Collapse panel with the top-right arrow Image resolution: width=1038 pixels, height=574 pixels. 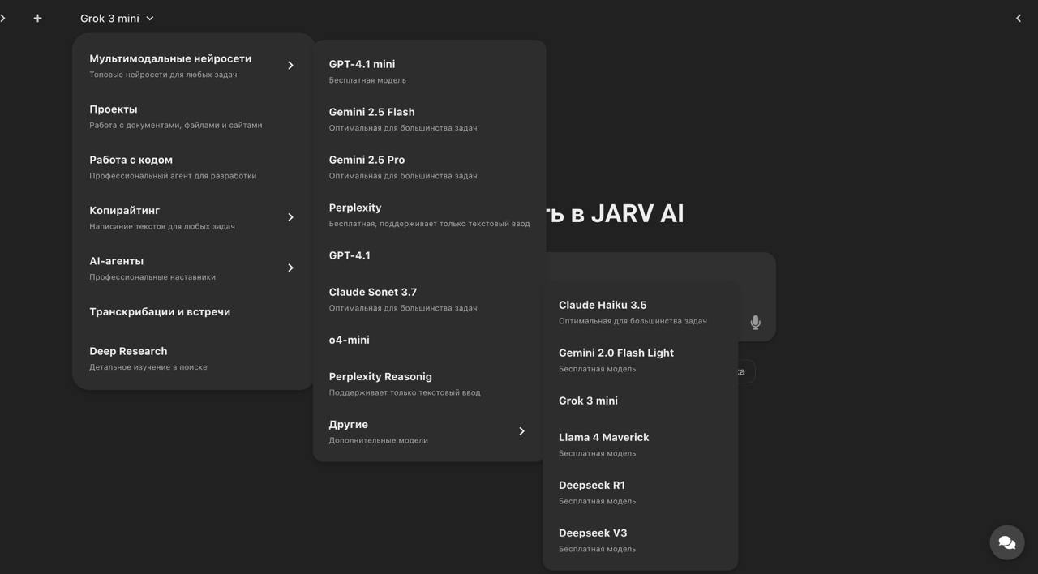click(x=1019, y=18)
